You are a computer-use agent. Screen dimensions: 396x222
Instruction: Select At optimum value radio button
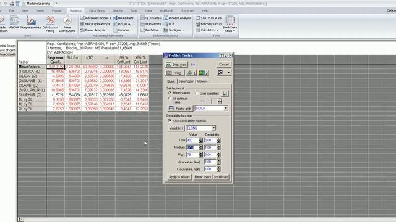click(x=170, y=99)
